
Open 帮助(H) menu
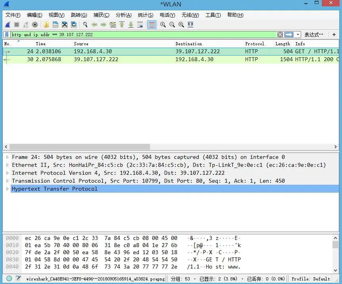pyautogui.click(x=235, y=15)
